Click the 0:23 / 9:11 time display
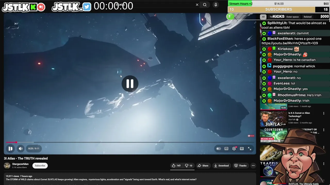The width and height of the screenshot is (330, 185). (34, 149)
